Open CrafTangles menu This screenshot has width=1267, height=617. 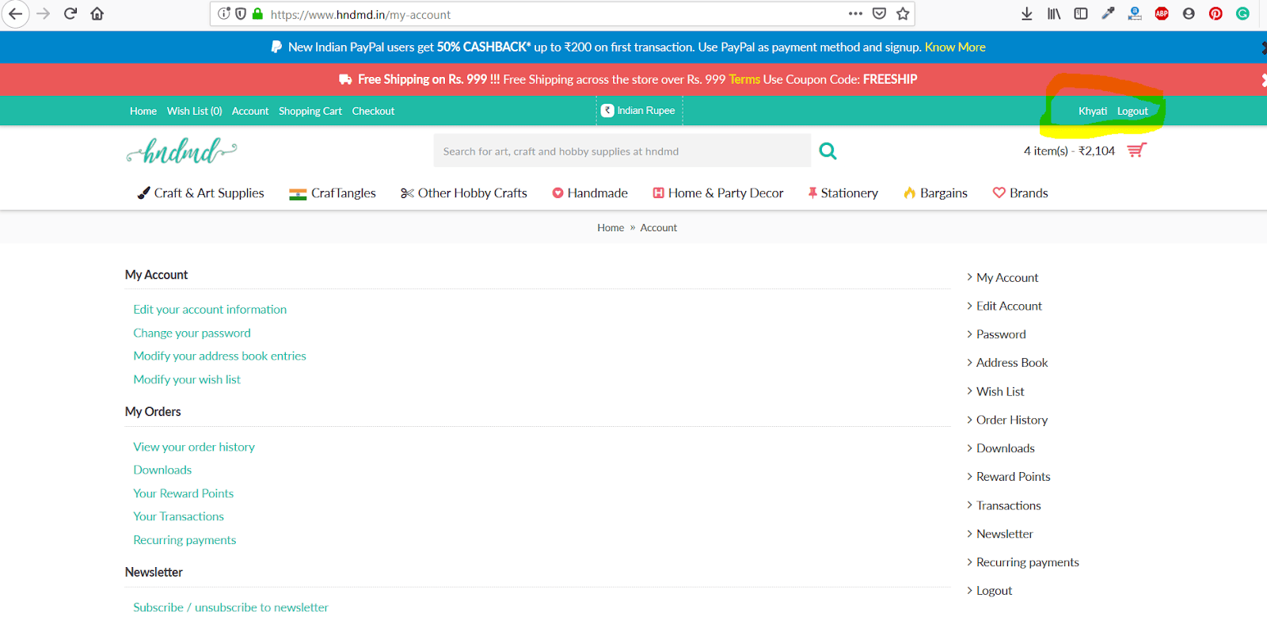[x=333, y=193]
